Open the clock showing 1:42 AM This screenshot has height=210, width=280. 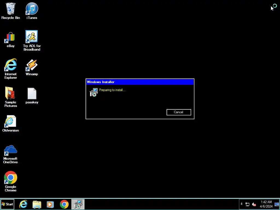(x=266, y=204)
